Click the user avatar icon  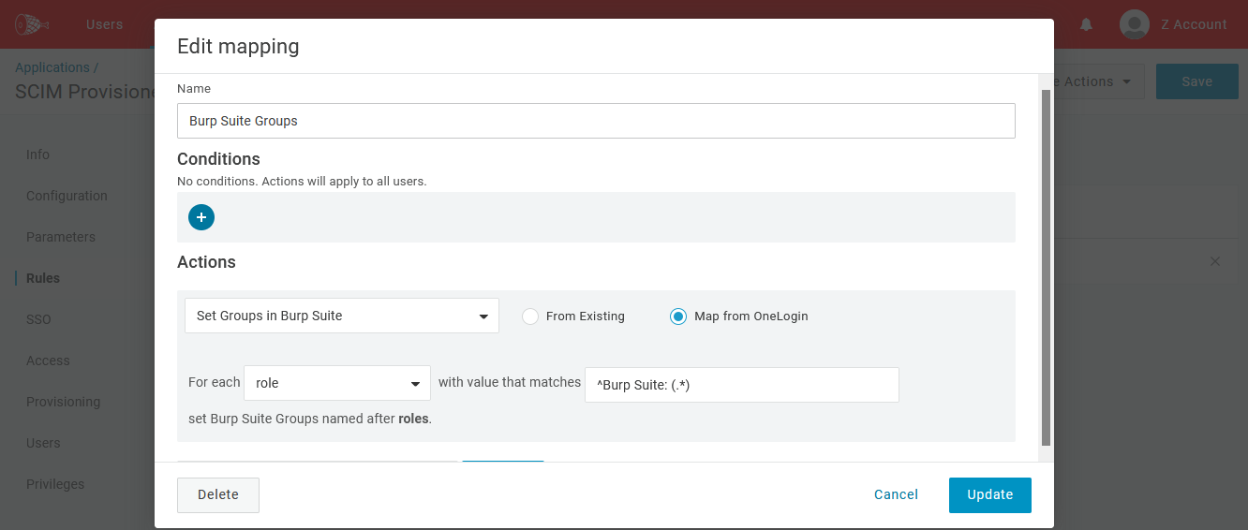coord(1135,25)
